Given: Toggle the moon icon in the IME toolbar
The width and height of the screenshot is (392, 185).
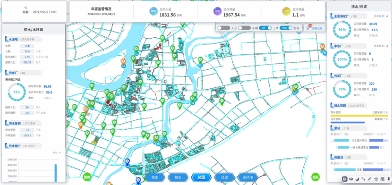Looking at the screenshot, I should [x=358, y=179].
